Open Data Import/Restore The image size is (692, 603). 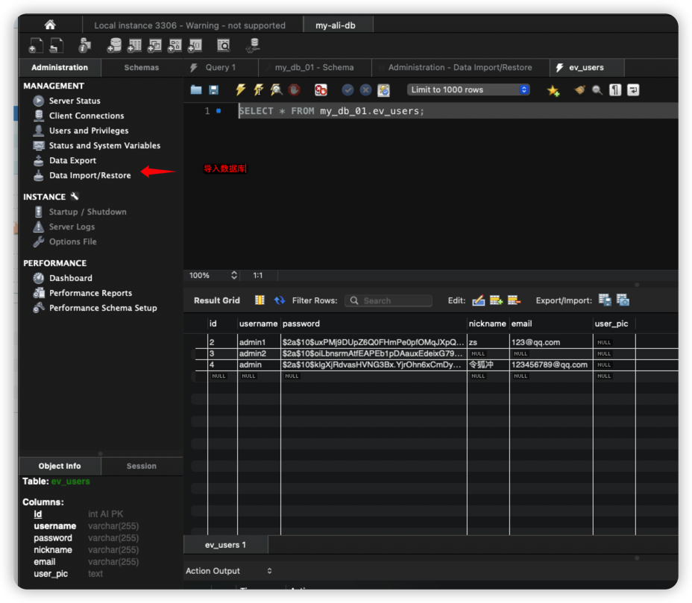(x=90, y=176)
